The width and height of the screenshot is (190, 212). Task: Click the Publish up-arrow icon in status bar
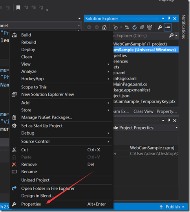pyautogui.click(x=161, y=207)
